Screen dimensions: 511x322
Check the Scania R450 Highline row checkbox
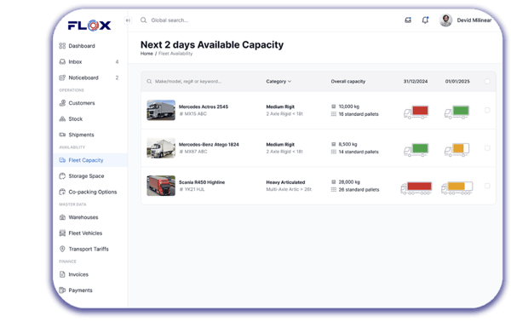(487, 186)
